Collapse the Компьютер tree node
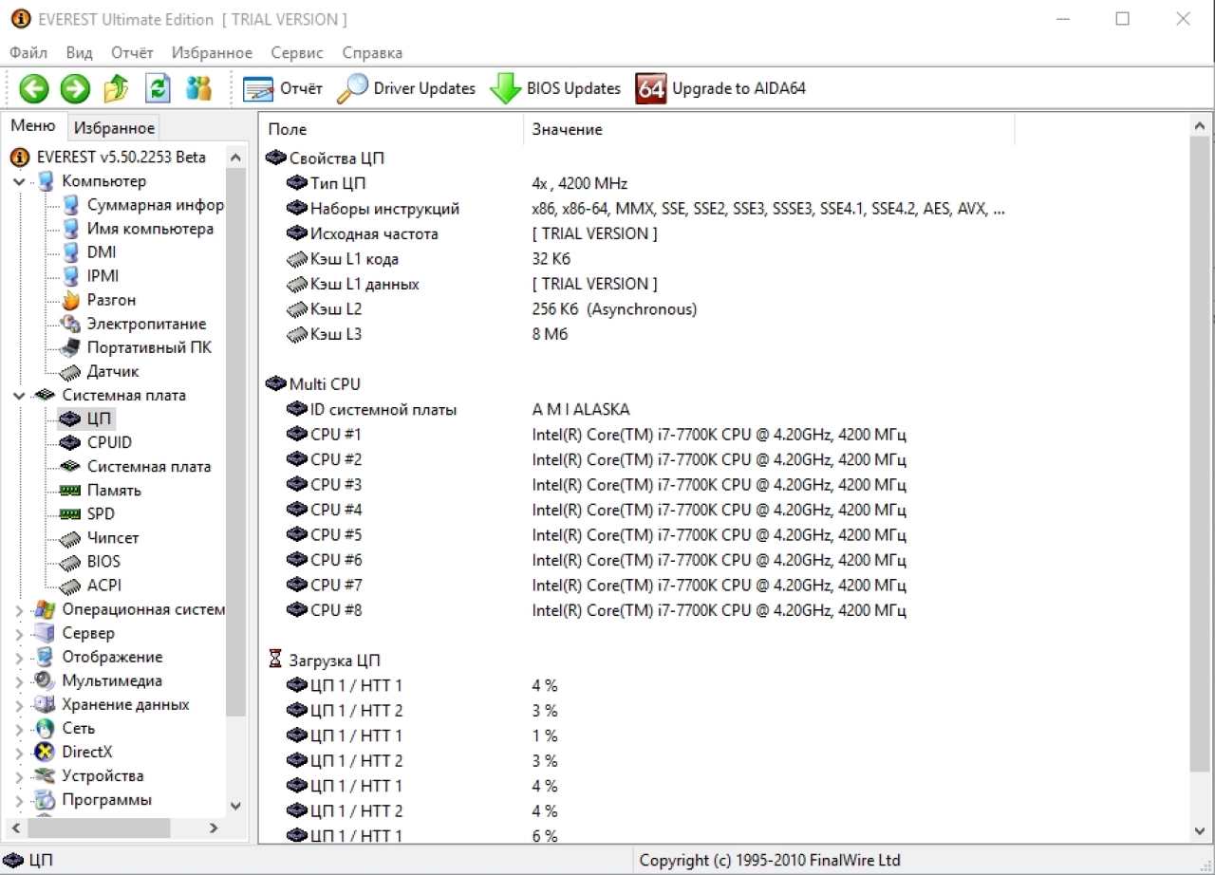1215x875 pixels. [19, 181]
